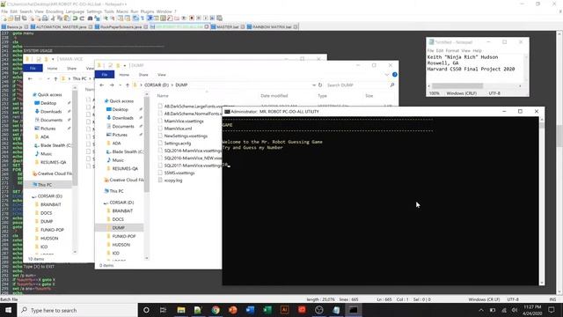Click the Redo arrow in Notepad++ toolbar
Screen dimensions: 563x317
point(82,18)
